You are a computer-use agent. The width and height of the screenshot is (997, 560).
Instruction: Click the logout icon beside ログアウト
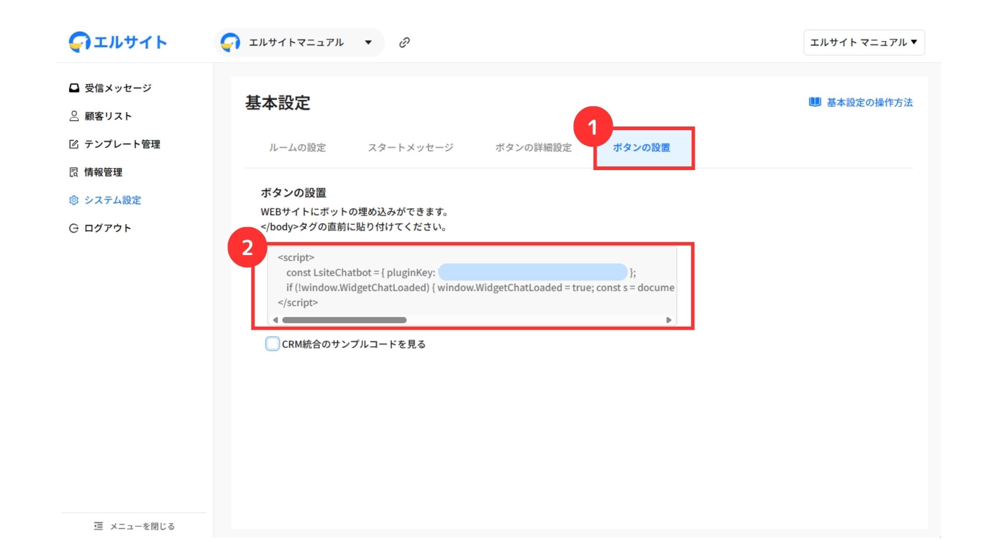(74, 228)
